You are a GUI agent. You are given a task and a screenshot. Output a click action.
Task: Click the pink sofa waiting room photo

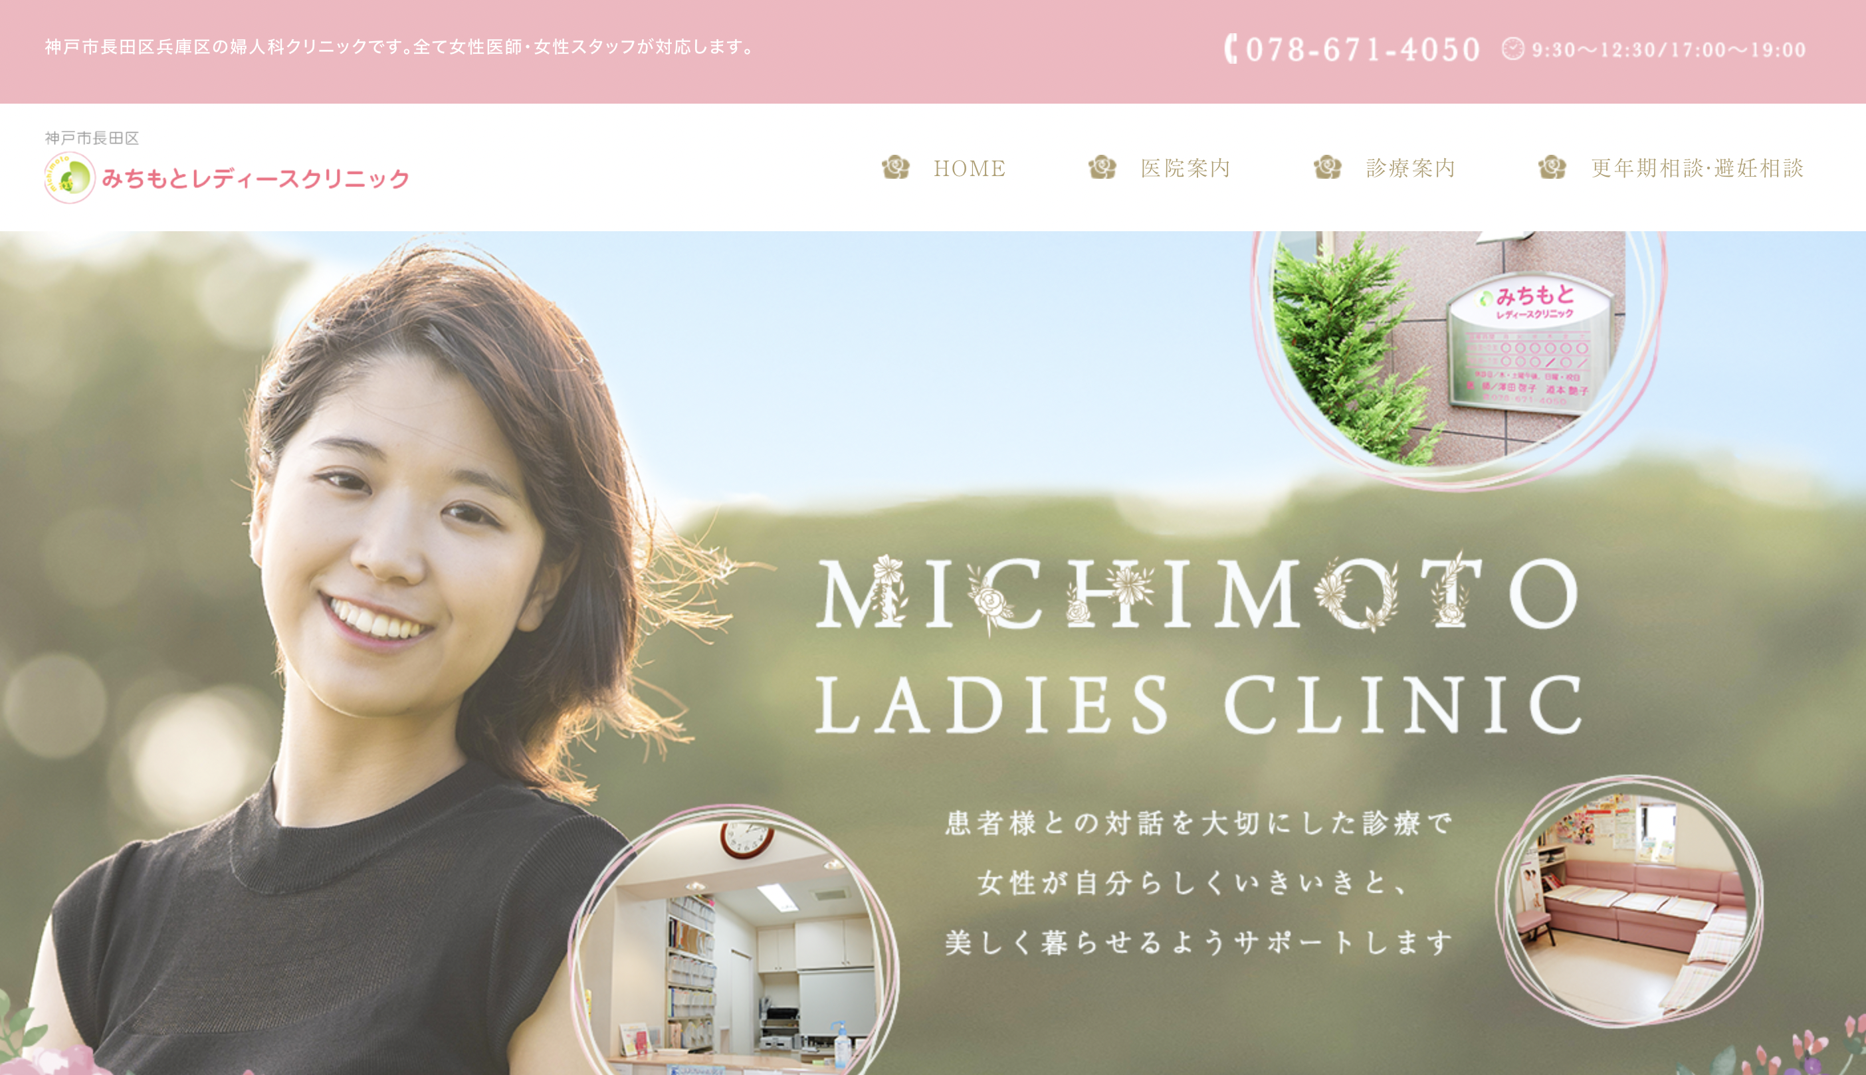tap(1631, 902)
